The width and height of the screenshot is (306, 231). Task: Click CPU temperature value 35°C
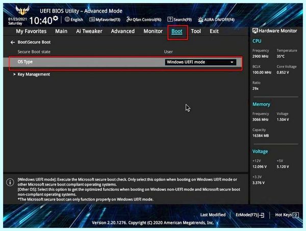pyautogui.click(x=280, y=57)
